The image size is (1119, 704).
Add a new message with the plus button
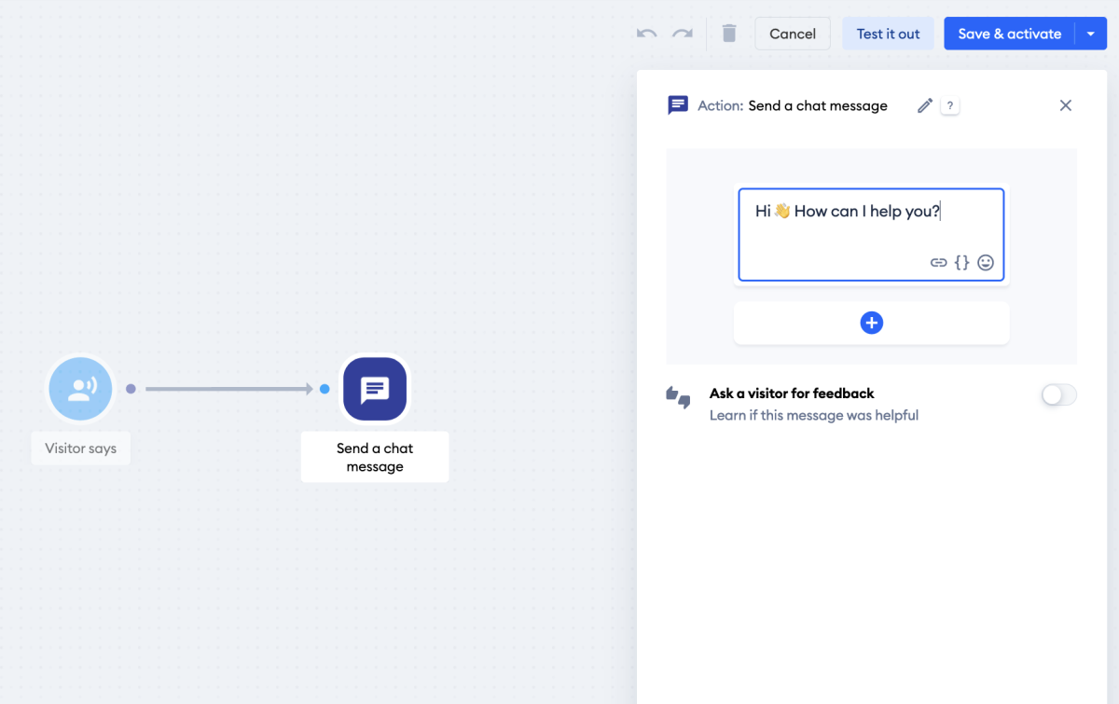(871, 323)
